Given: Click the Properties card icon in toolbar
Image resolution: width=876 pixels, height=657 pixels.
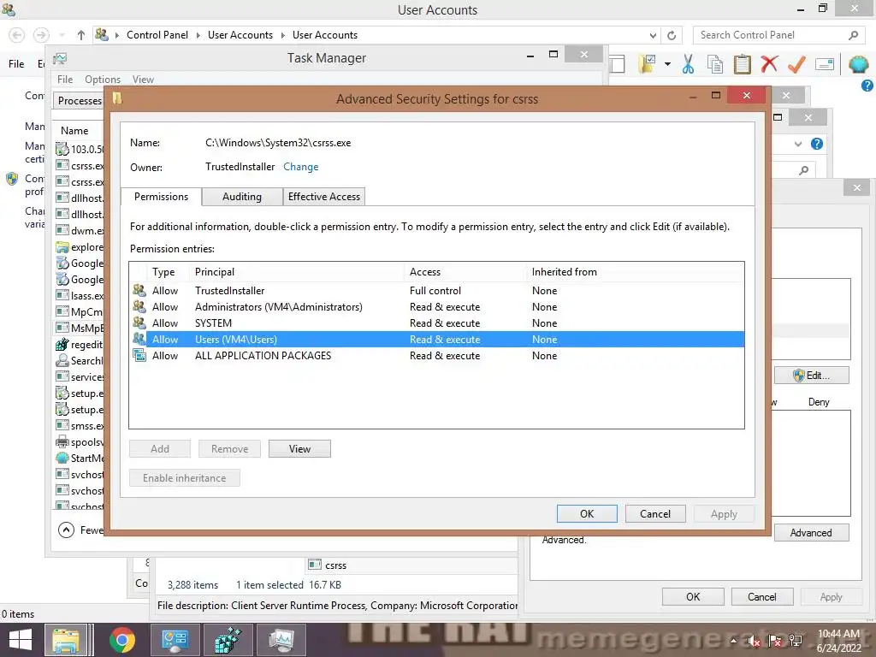Looking at the screenshot, I should (825, 64).
